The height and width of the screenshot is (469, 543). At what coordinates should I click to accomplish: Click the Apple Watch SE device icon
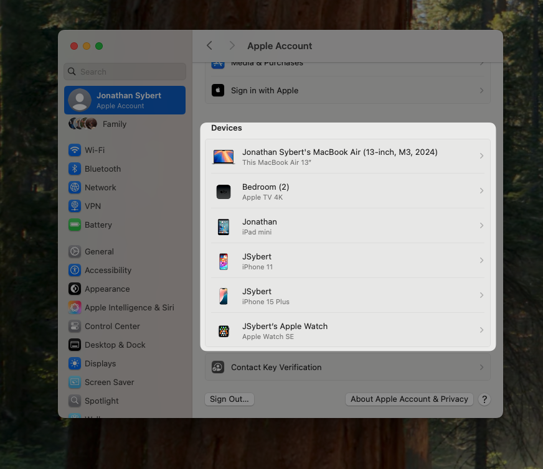click(224, 331)
